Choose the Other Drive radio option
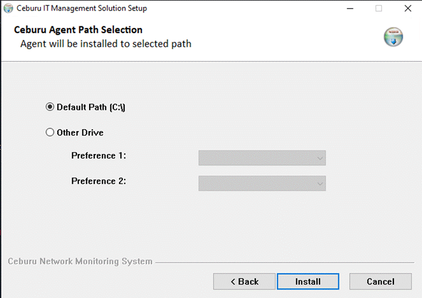 tap(50, 132)
